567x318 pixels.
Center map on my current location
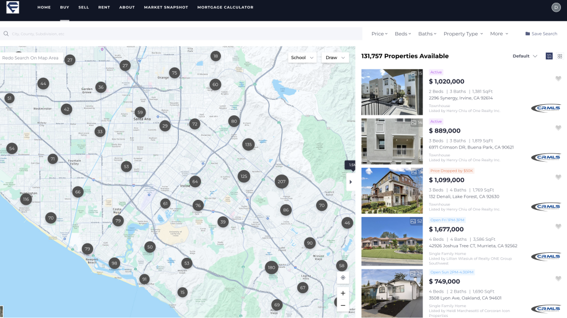click(343, 278)
